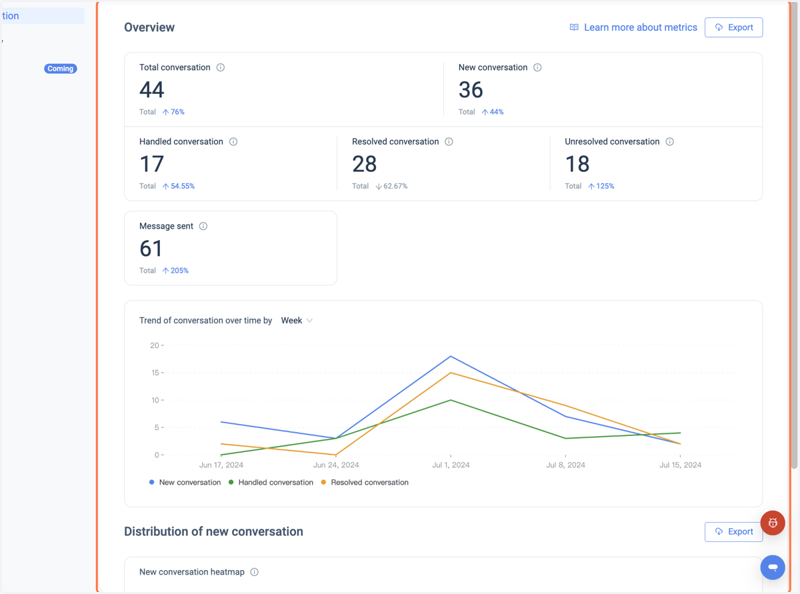Click the Jun 24, 2024 axis label
The height and width of the screenshot is (594, 800).
pos(336,465)
